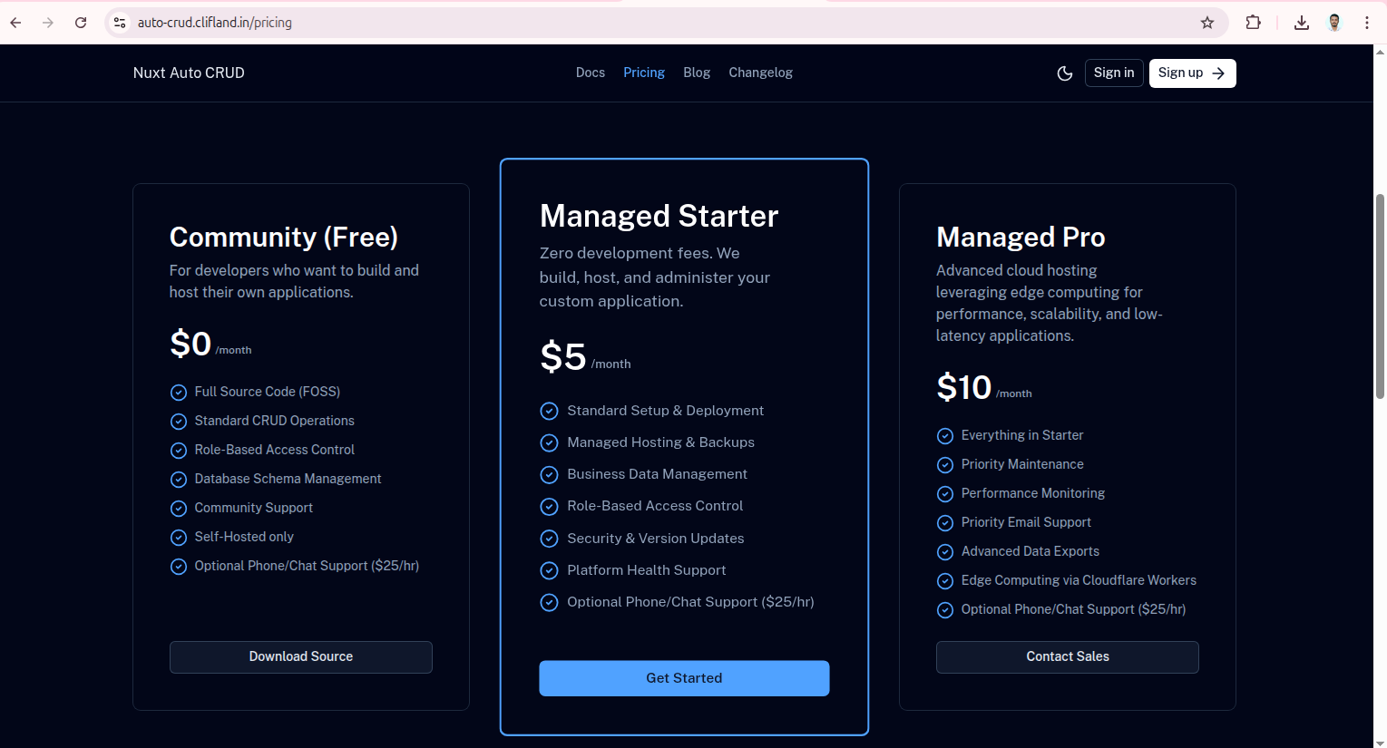
Task: Click the Download Source button
Action: 300,657
